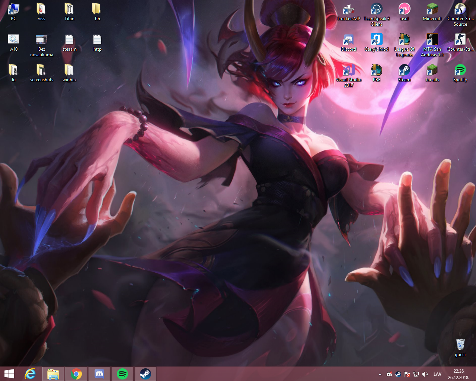Select the Spotify desktop shortcut
Image resolution: width=476 pixels, height=381 pixels.
(x=460, y=73)
